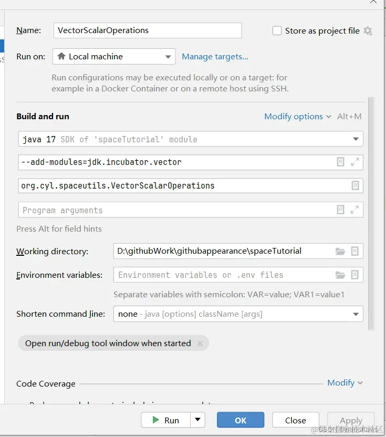The height and width of the screenshot is (437, 386).
Task: Expand the Program arguments field
Action: coord(354,210)
